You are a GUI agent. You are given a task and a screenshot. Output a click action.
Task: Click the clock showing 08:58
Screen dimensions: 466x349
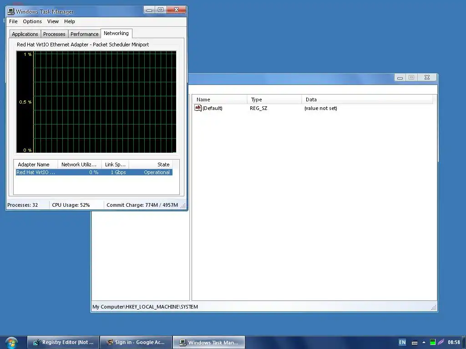tap(454, 343)
